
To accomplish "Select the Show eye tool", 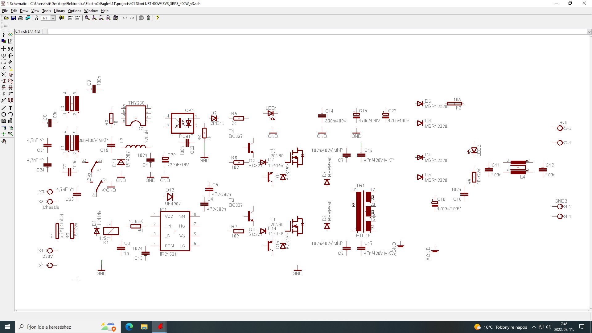I will click(x=10, y=35).
